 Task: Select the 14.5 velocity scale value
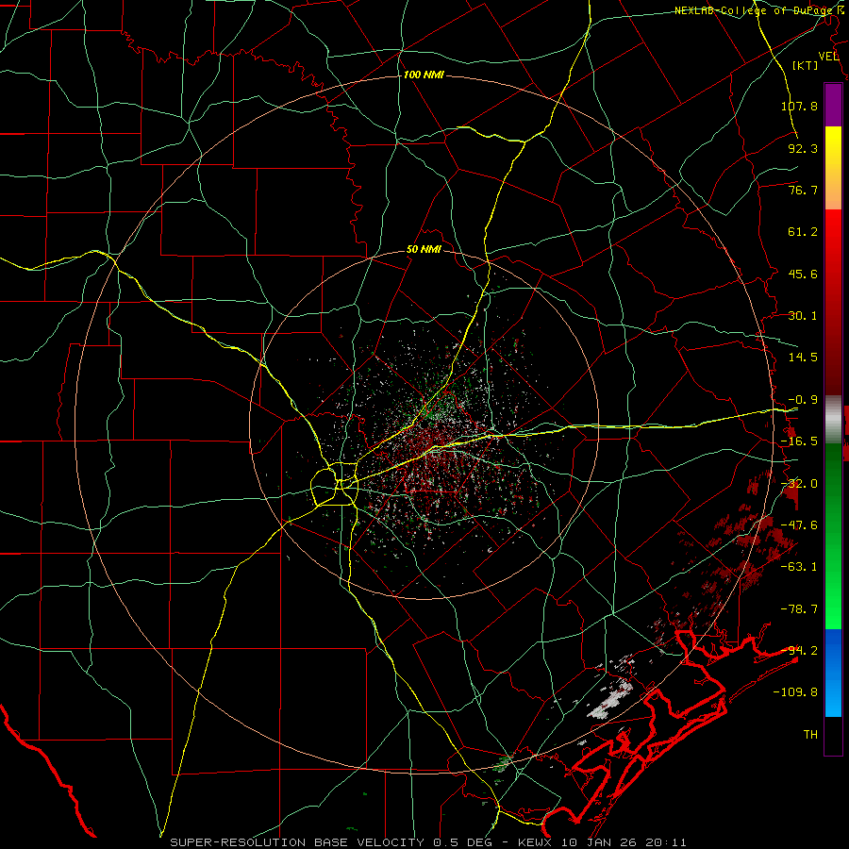tap(803, 358)
